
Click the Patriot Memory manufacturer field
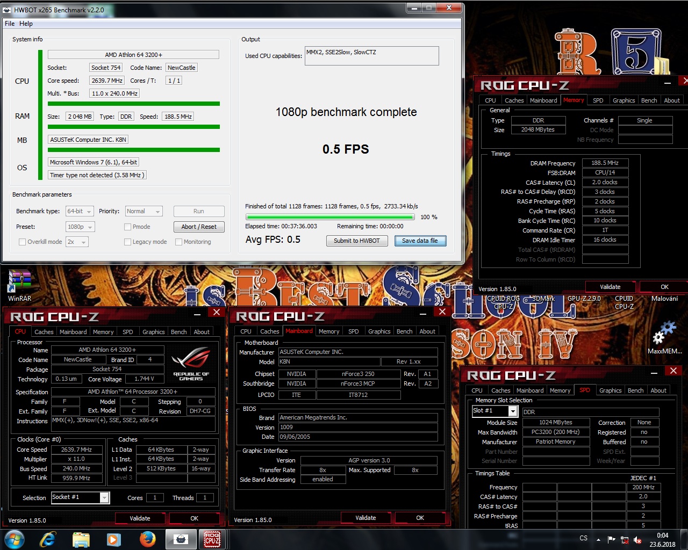click(556, 442)
